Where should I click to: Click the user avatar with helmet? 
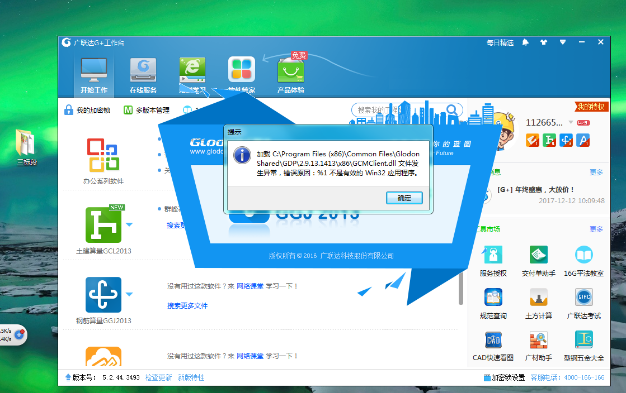[x=504, y=132]
